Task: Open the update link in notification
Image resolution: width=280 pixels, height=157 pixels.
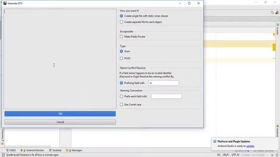Action: pos(250,146)
